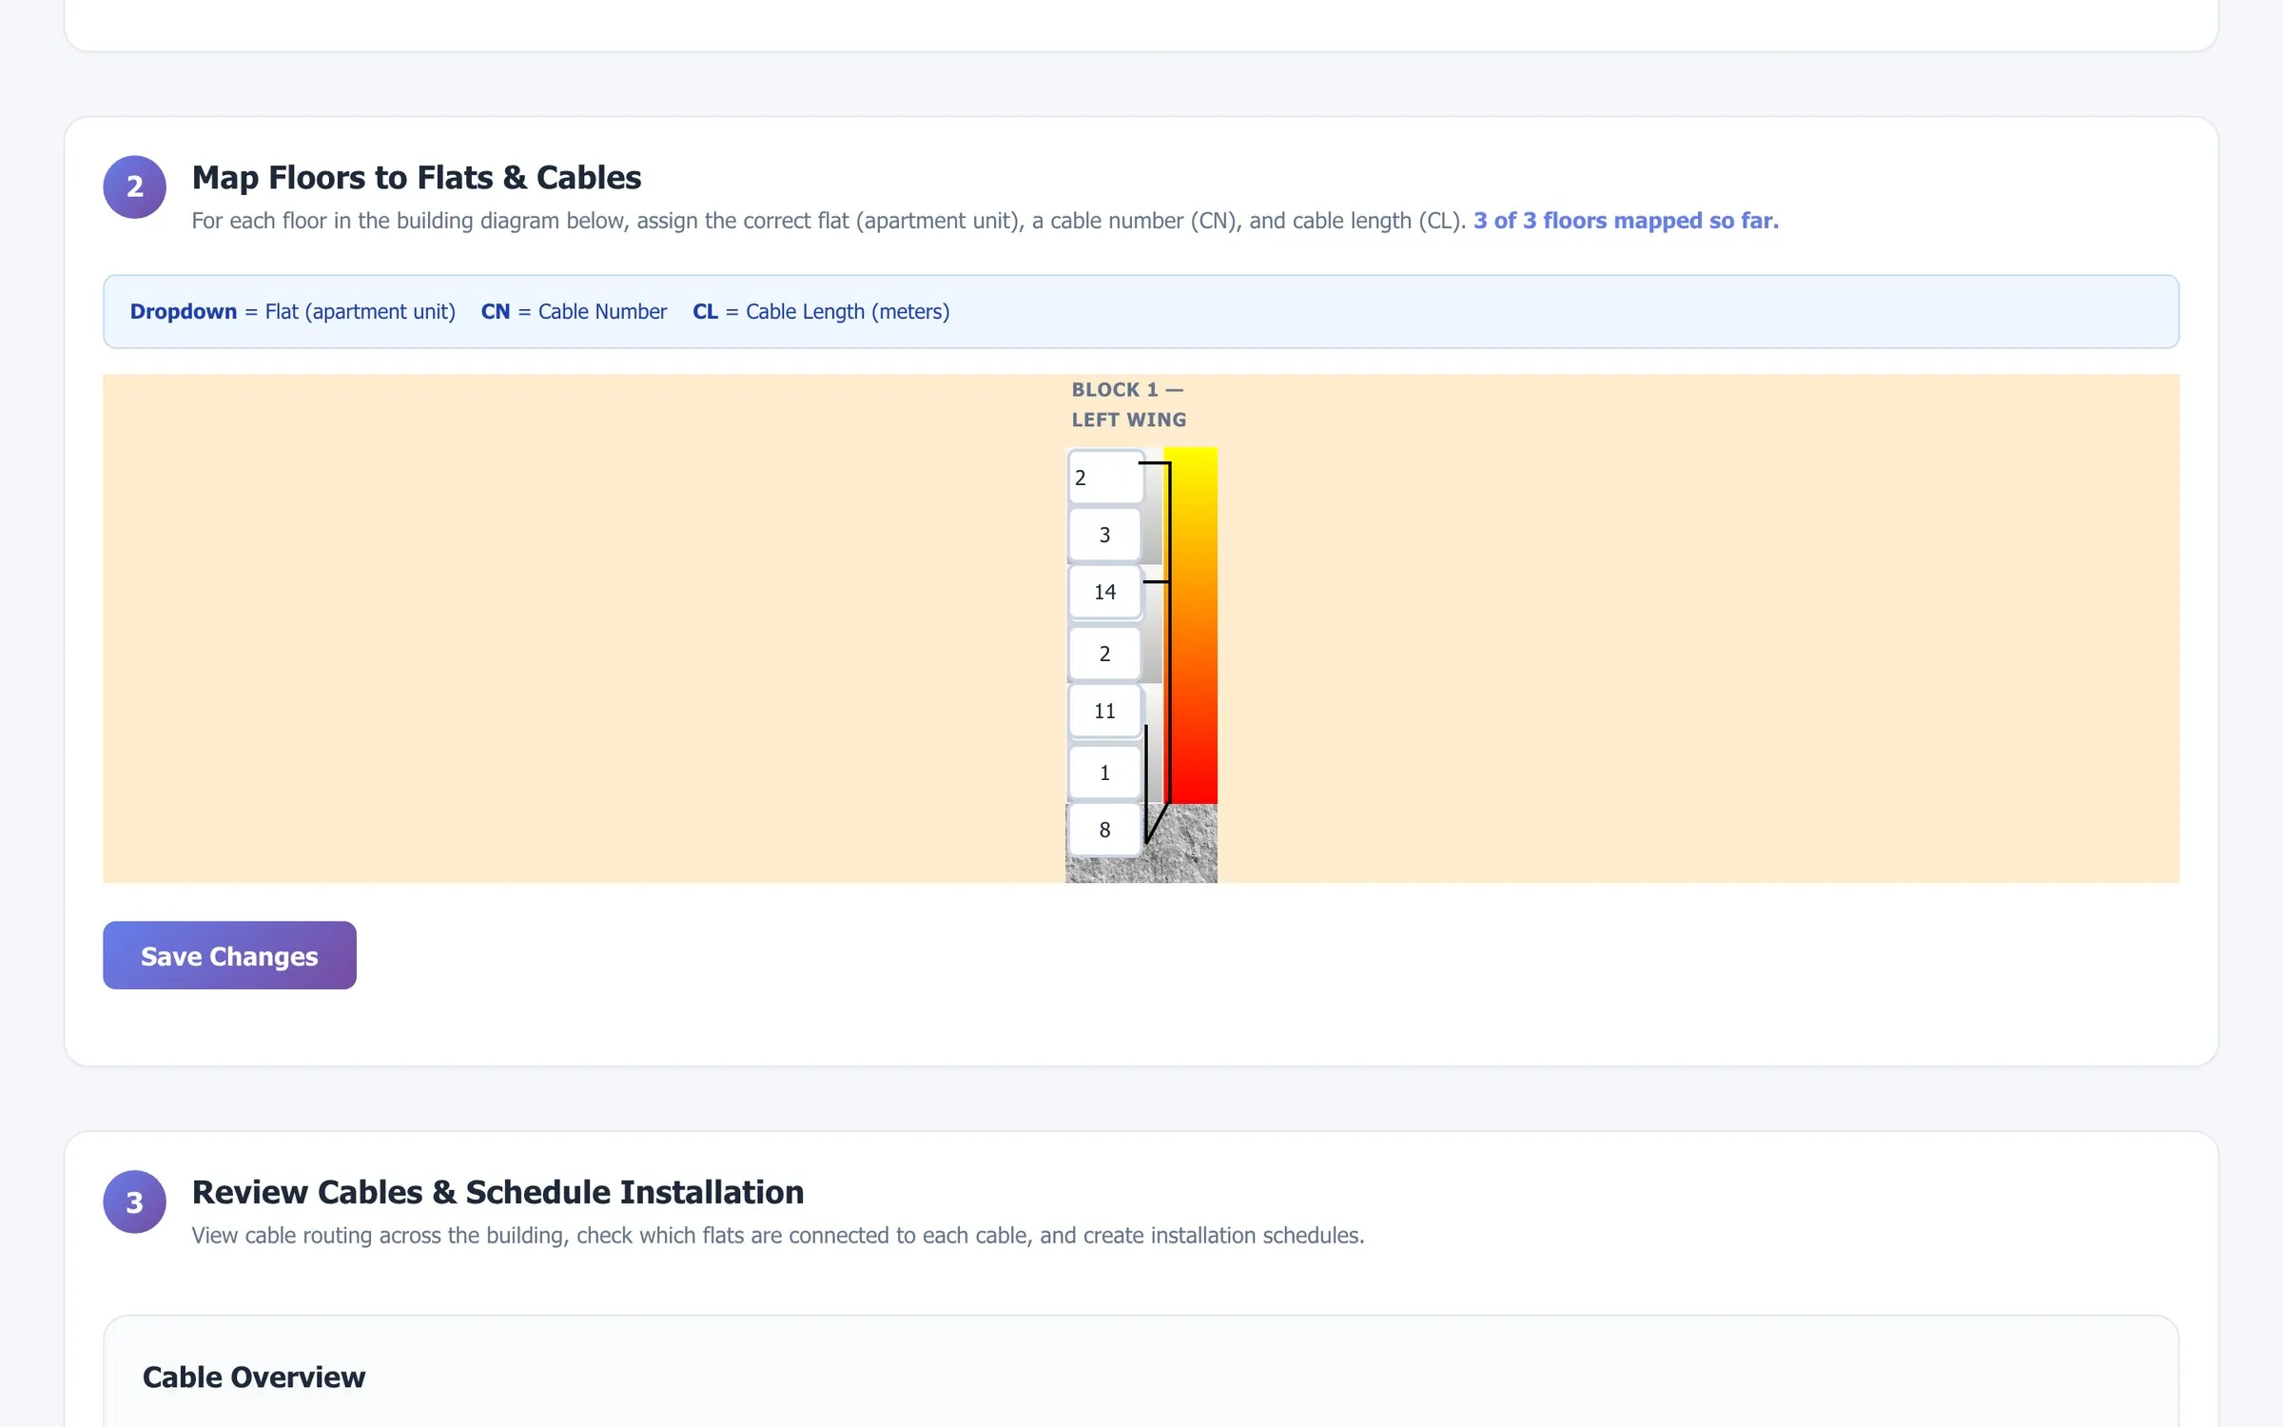
Task: Focus the field showing value 3
Action: point(1104,535)
